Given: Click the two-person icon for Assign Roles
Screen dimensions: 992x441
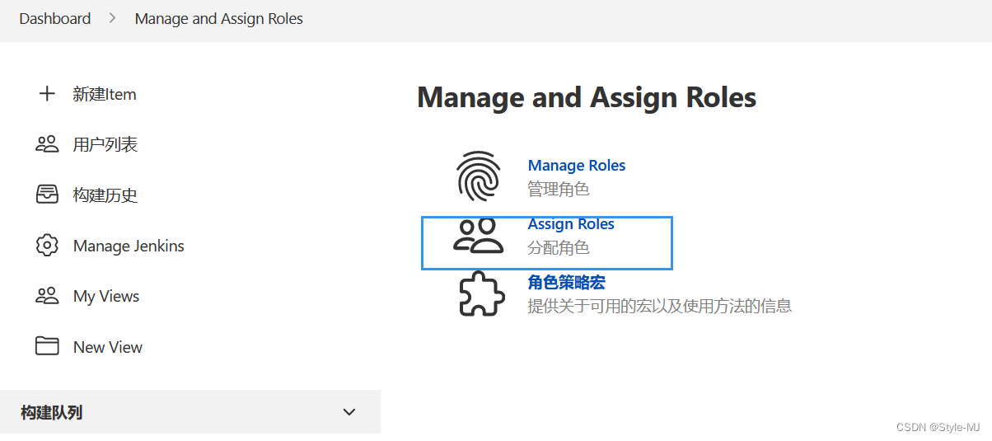Looking at the screenshot, I should (479, 236).
